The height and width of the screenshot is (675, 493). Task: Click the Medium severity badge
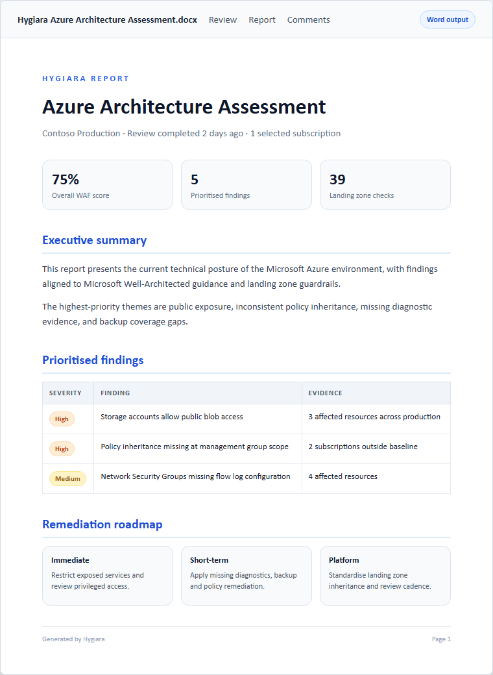click(x=67, y=479)
